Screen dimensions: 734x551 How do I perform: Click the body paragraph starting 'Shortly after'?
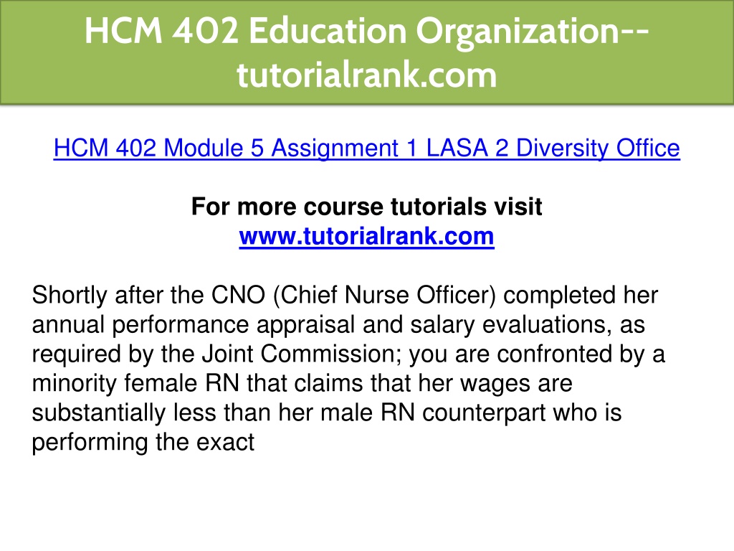click(348, 368)
